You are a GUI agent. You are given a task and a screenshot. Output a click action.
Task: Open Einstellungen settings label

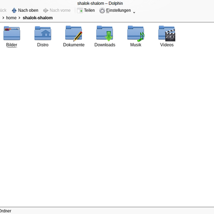[118, 11]
